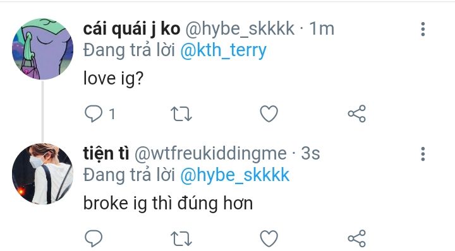Retweet the "love ig?" tweet
The width and height of the screenshot is (455, 251).
point(181,114)
